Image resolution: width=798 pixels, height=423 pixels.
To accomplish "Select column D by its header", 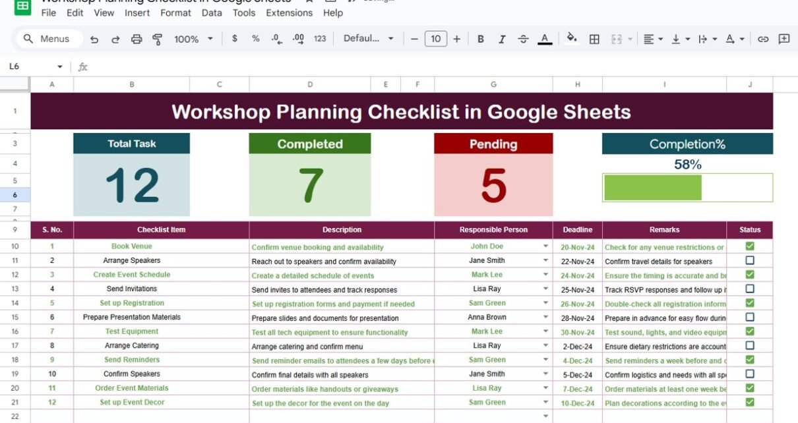I will tap(310, 84).
